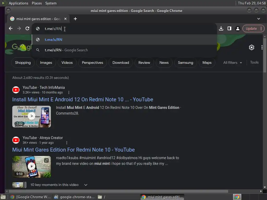Open the All filters dropdown
The height and width of the screenshot is (200, 267).
pyautogui.click(x=232, y=63)
